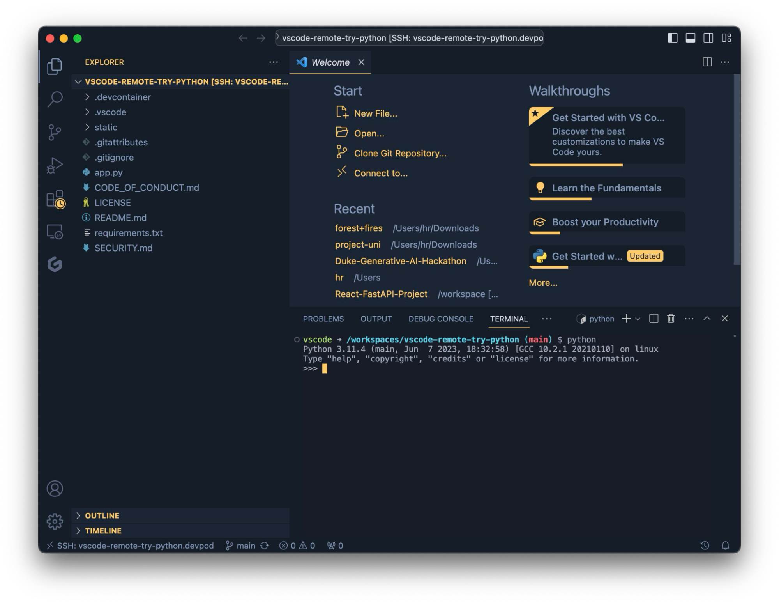This screenshot has height=604, width=779.
Task: Open Run and Debug view
Action: 55,165
